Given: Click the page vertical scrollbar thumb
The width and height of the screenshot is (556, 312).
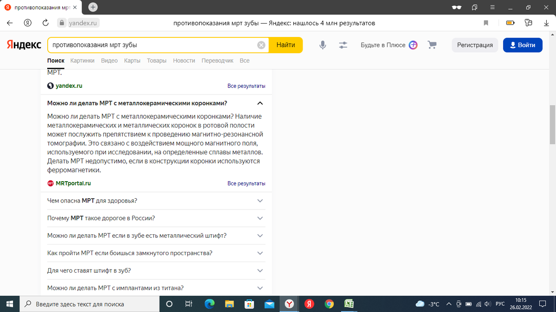Looking at the screenshot, I should pyautogui.click(x=552, y=125).
